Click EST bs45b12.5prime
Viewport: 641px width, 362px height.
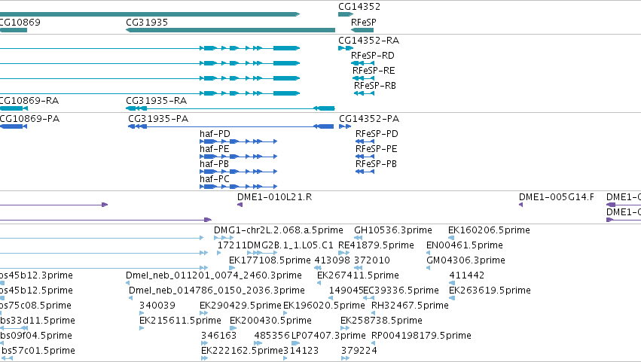[x=36, y=291]
